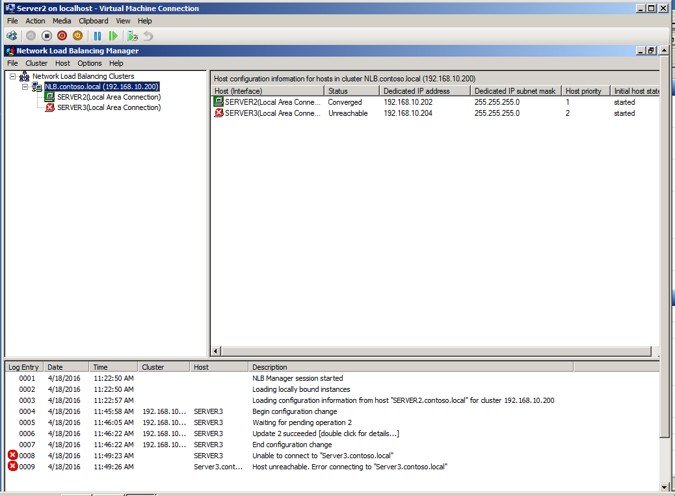Click the log pane Host column header

tap(219, 367)
